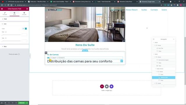Click blue edit pencil on heading widget
The height and width of the screenshot is (105, 186).
[x=122, y=61]
